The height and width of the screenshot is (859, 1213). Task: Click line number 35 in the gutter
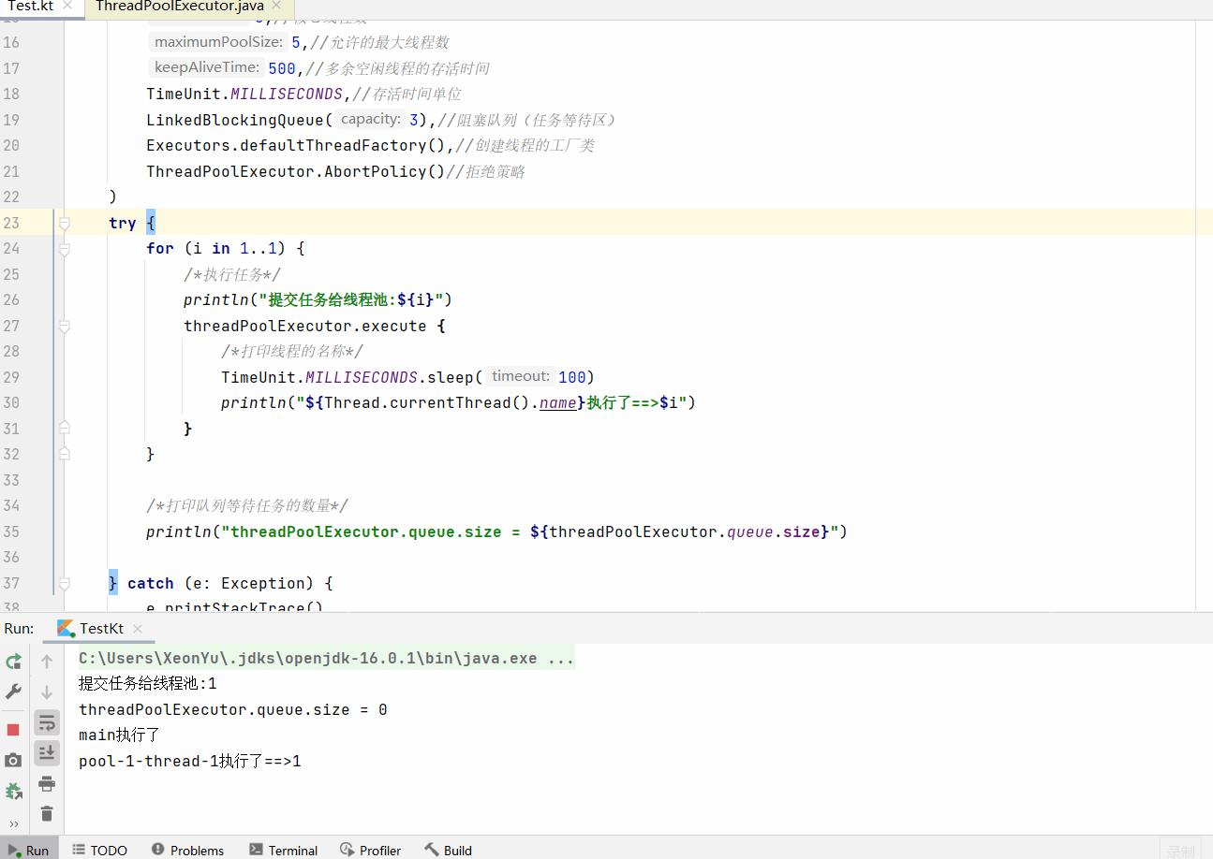click(x=11, y=531)
